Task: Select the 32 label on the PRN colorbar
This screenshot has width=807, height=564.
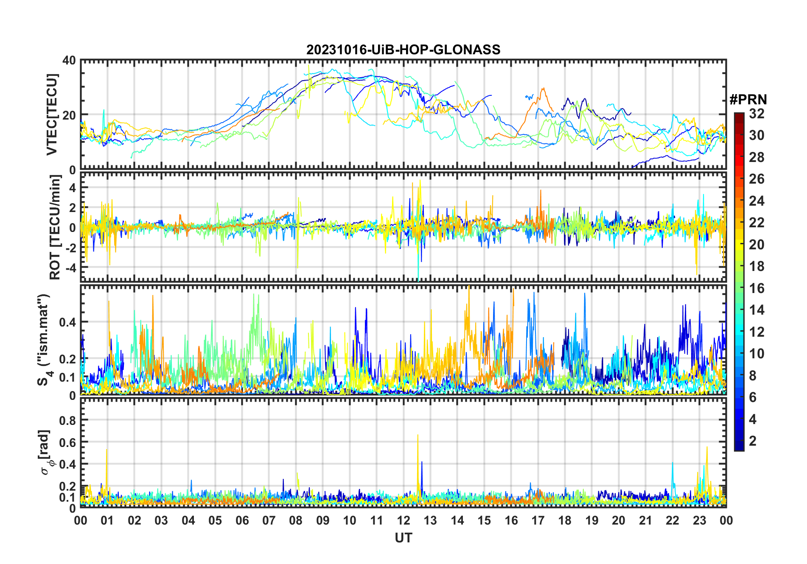Action: pos(757,114)
